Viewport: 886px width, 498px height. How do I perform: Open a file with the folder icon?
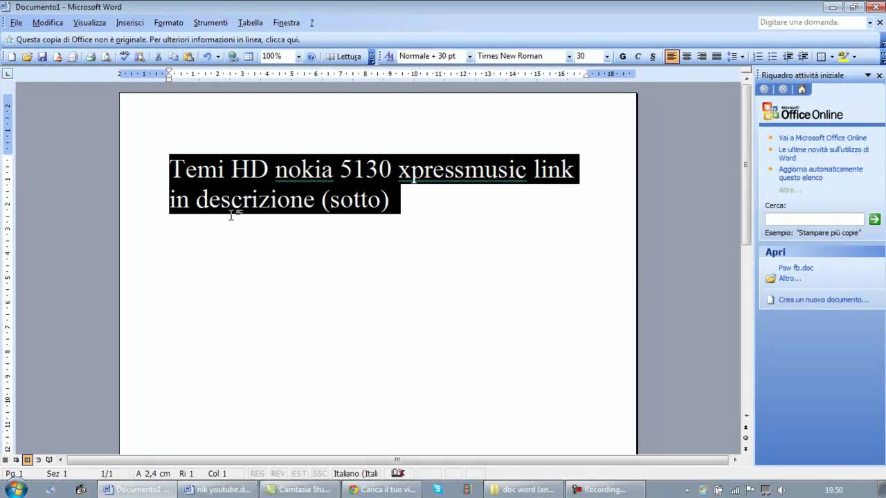click(27, 57)
